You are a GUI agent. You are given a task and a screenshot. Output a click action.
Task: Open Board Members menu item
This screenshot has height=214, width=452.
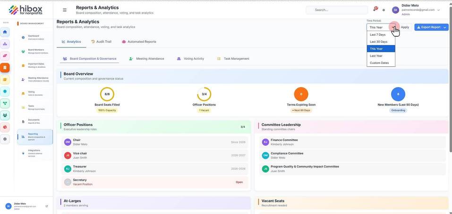pyautogui.click(x=34, y=51)
